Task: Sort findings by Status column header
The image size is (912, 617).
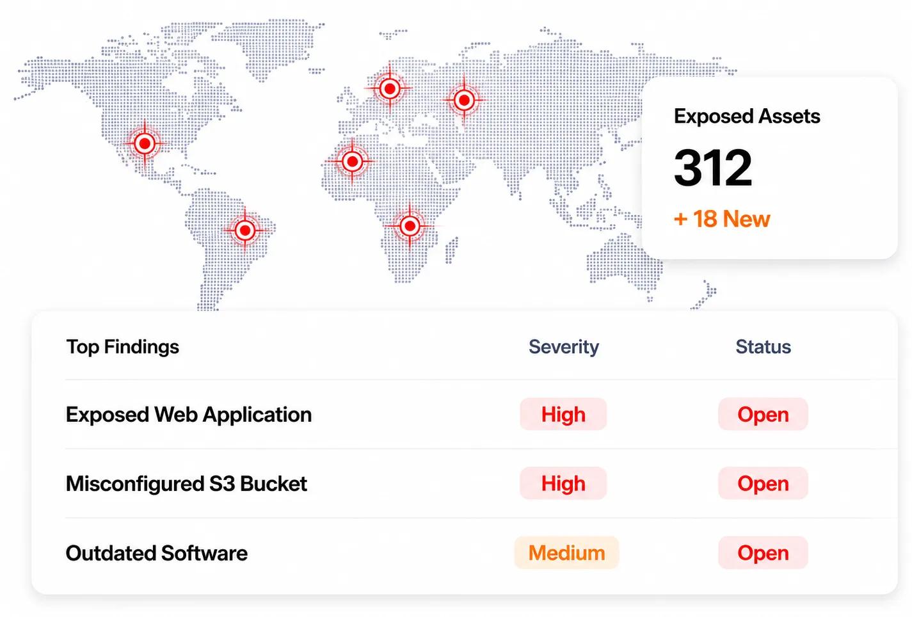Action: point(763,347)
